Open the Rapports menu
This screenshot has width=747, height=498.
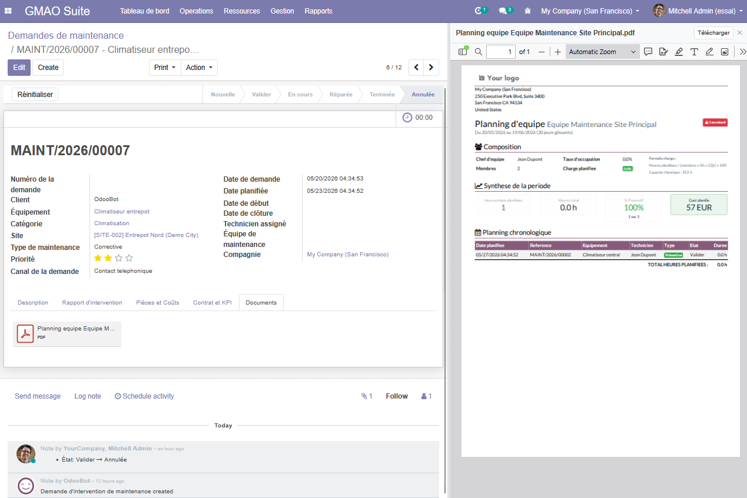coord(318,11)
